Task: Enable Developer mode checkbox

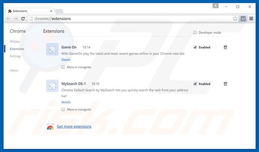Action: coord(195,33)
